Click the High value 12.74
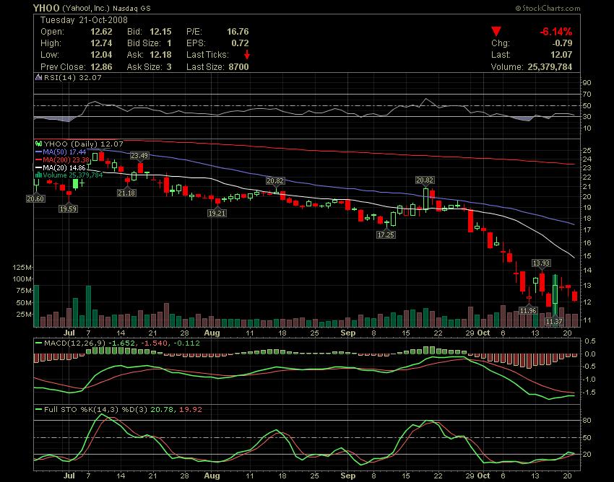The height and width of the screenshot is (482, 614). click(101, 43)
